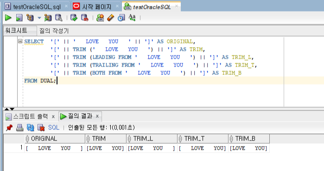This screenshot has width=324, height=171.
Task: Switch to the 시작 페이지 tab
Action: tap(97, 7)
